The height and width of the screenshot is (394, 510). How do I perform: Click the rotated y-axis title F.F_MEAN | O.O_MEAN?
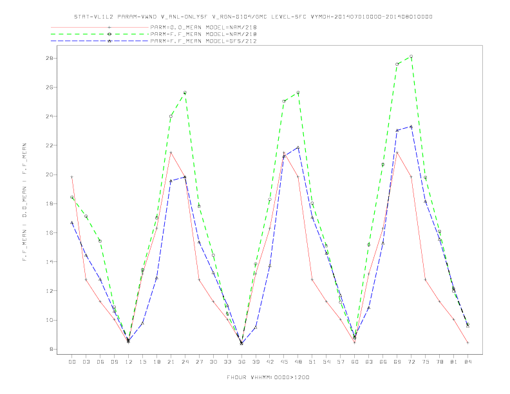point(24,202)
